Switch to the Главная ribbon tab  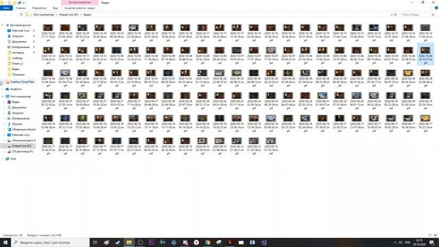pos(21,8)
